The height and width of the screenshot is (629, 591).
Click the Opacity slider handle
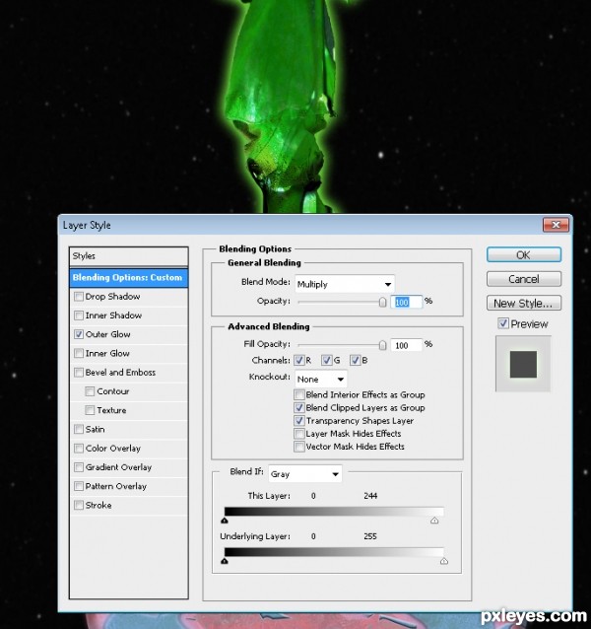tap(382, 302)
